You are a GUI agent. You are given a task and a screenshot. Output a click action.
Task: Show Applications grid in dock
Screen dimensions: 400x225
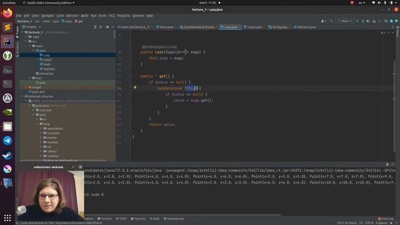pos(7,217)
